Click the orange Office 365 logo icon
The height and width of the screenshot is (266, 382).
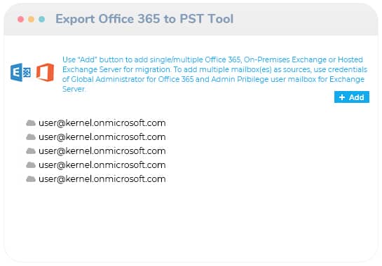click(45, 72)
